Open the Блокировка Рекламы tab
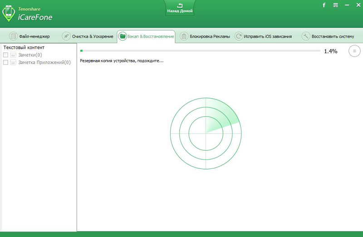Viewport: 363px width, 237px height. point(205,36)
